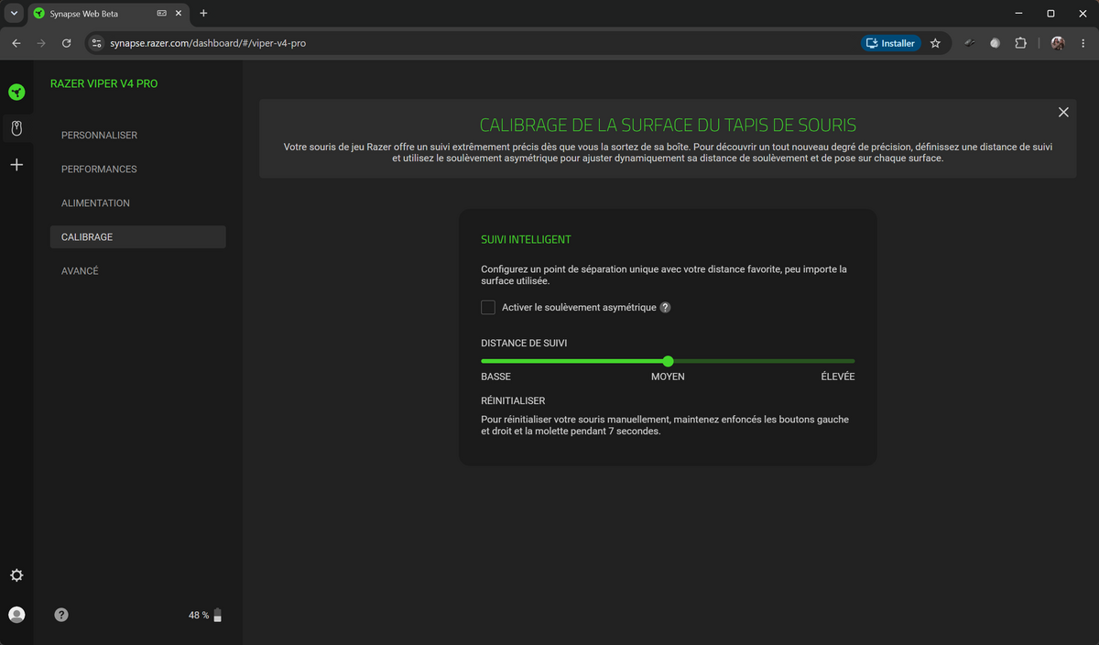Open the Chrome profile avatar
This screenshot has height=645, width=1099.
click(1058, 43)
